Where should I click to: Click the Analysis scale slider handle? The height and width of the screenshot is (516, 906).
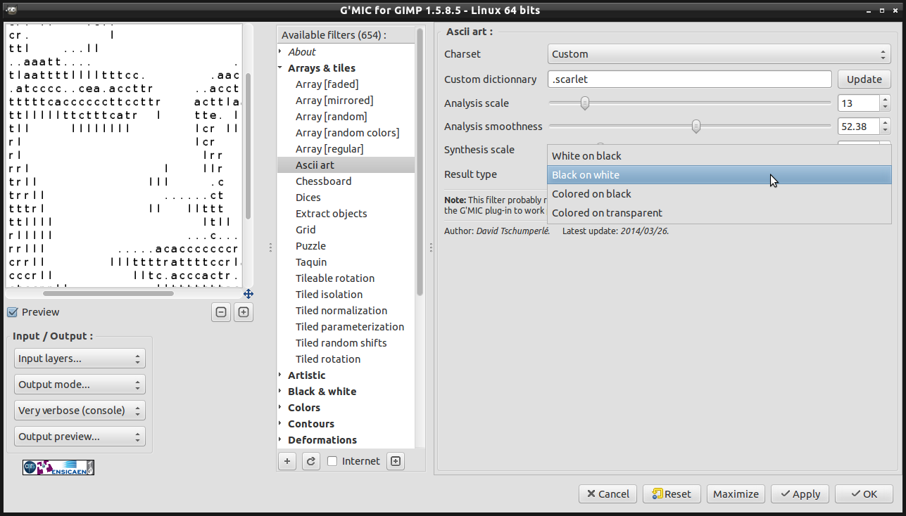click(584, 103)
